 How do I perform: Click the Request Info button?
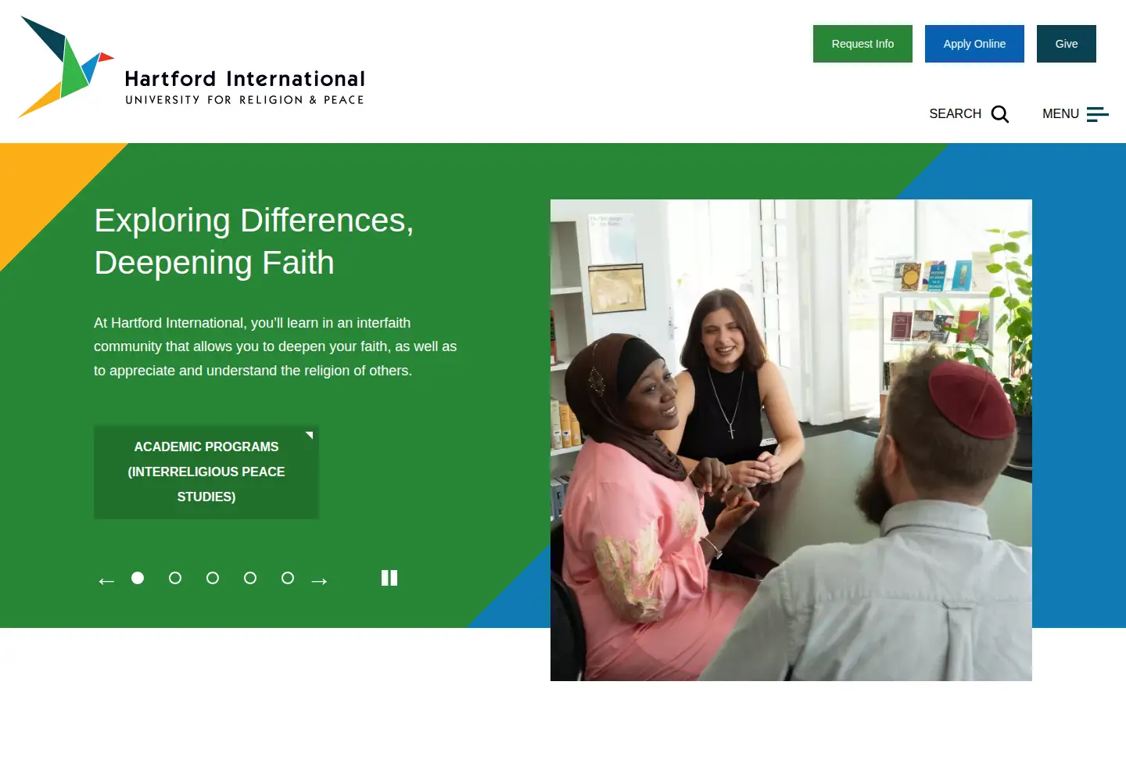[862, 44]
